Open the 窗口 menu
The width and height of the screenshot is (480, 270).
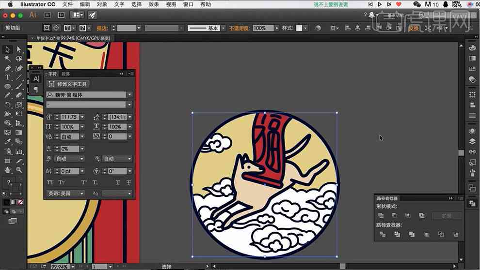(188, 4)
